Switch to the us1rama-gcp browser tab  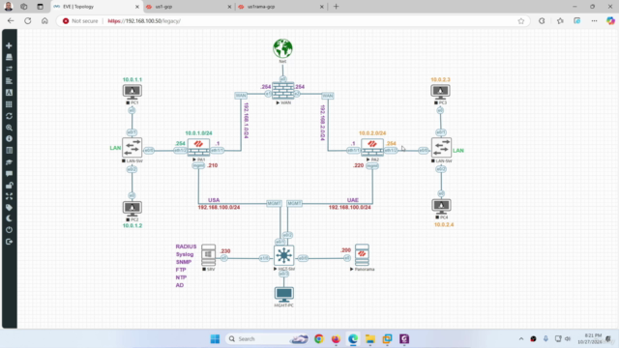(280, 7)
